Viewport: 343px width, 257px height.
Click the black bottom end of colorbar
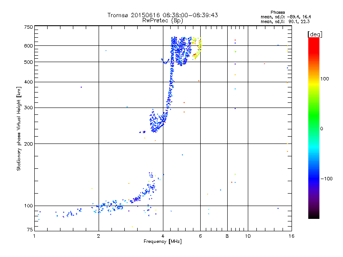(x=314, y=215)
